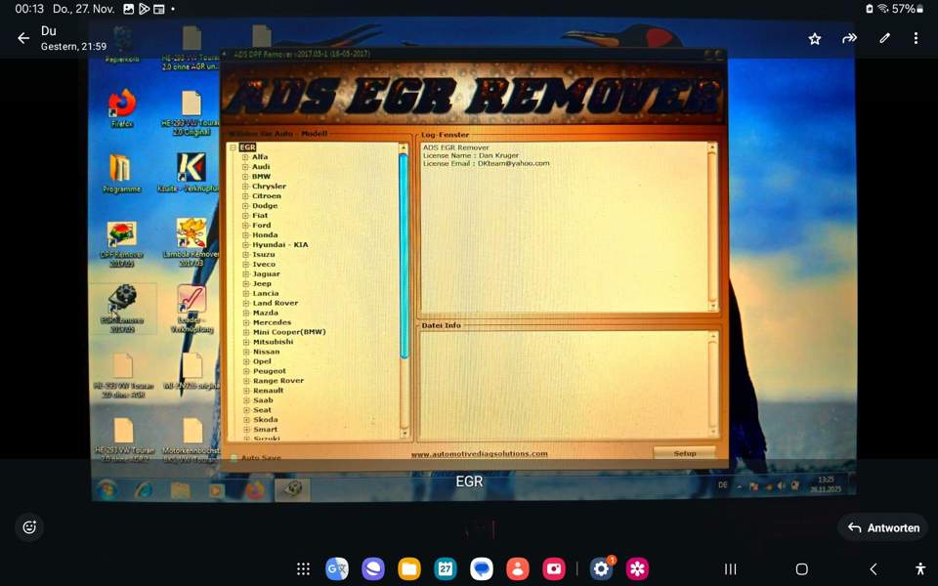Screen dimensions: 938x586
Task: Add an emoji reaction to the image
Action: [29, 527]
